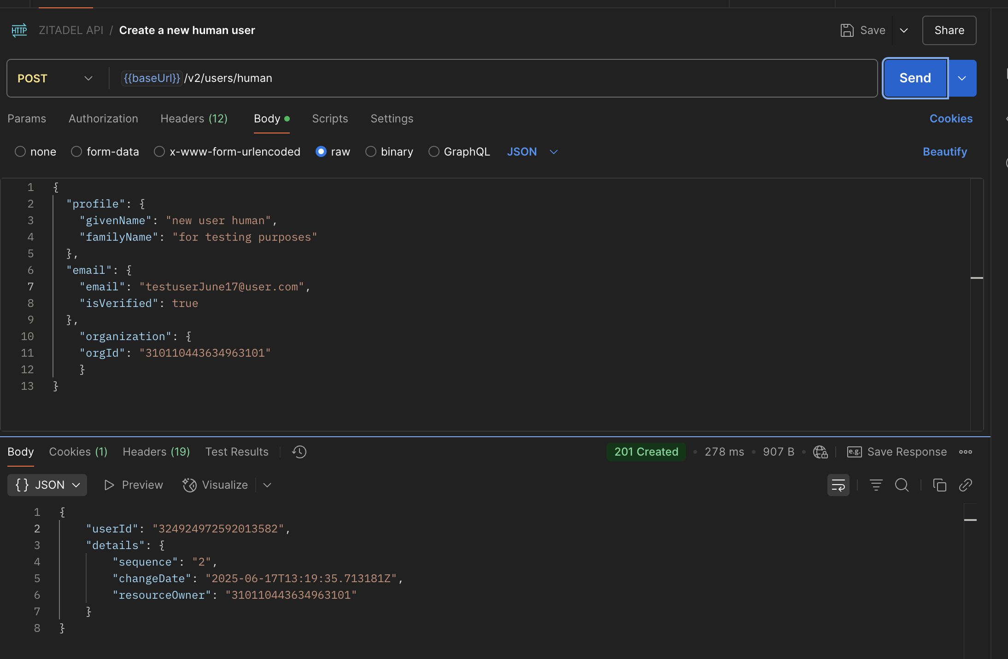
Task: Click the 201 Created status badge
Action: (x=646, y=452)
